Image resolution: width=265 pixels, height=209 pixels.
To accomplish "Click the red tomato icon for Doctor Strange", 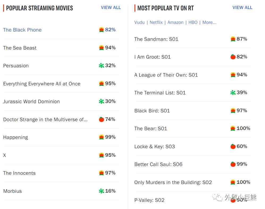I will tap(101, 119).
